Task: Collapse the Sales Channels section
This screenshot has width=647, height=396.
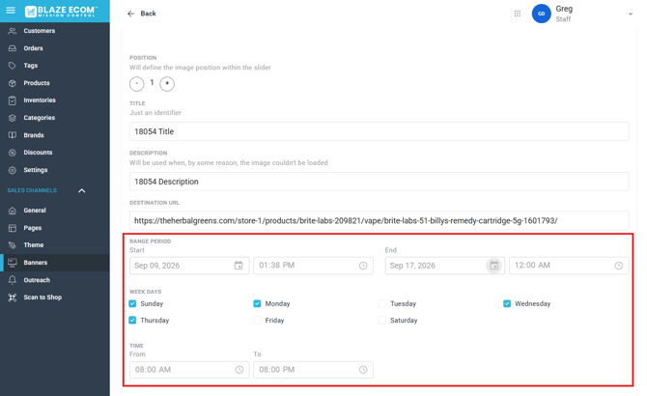Action: pos(82,190)
